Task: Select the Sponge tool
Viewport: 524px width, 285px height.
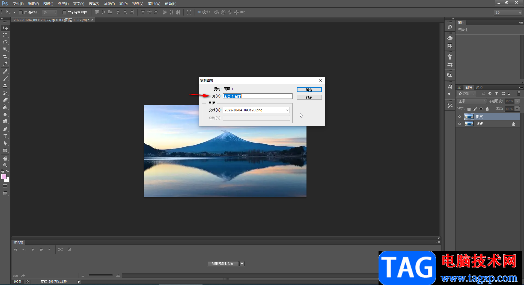Action: tap(5, 121)
